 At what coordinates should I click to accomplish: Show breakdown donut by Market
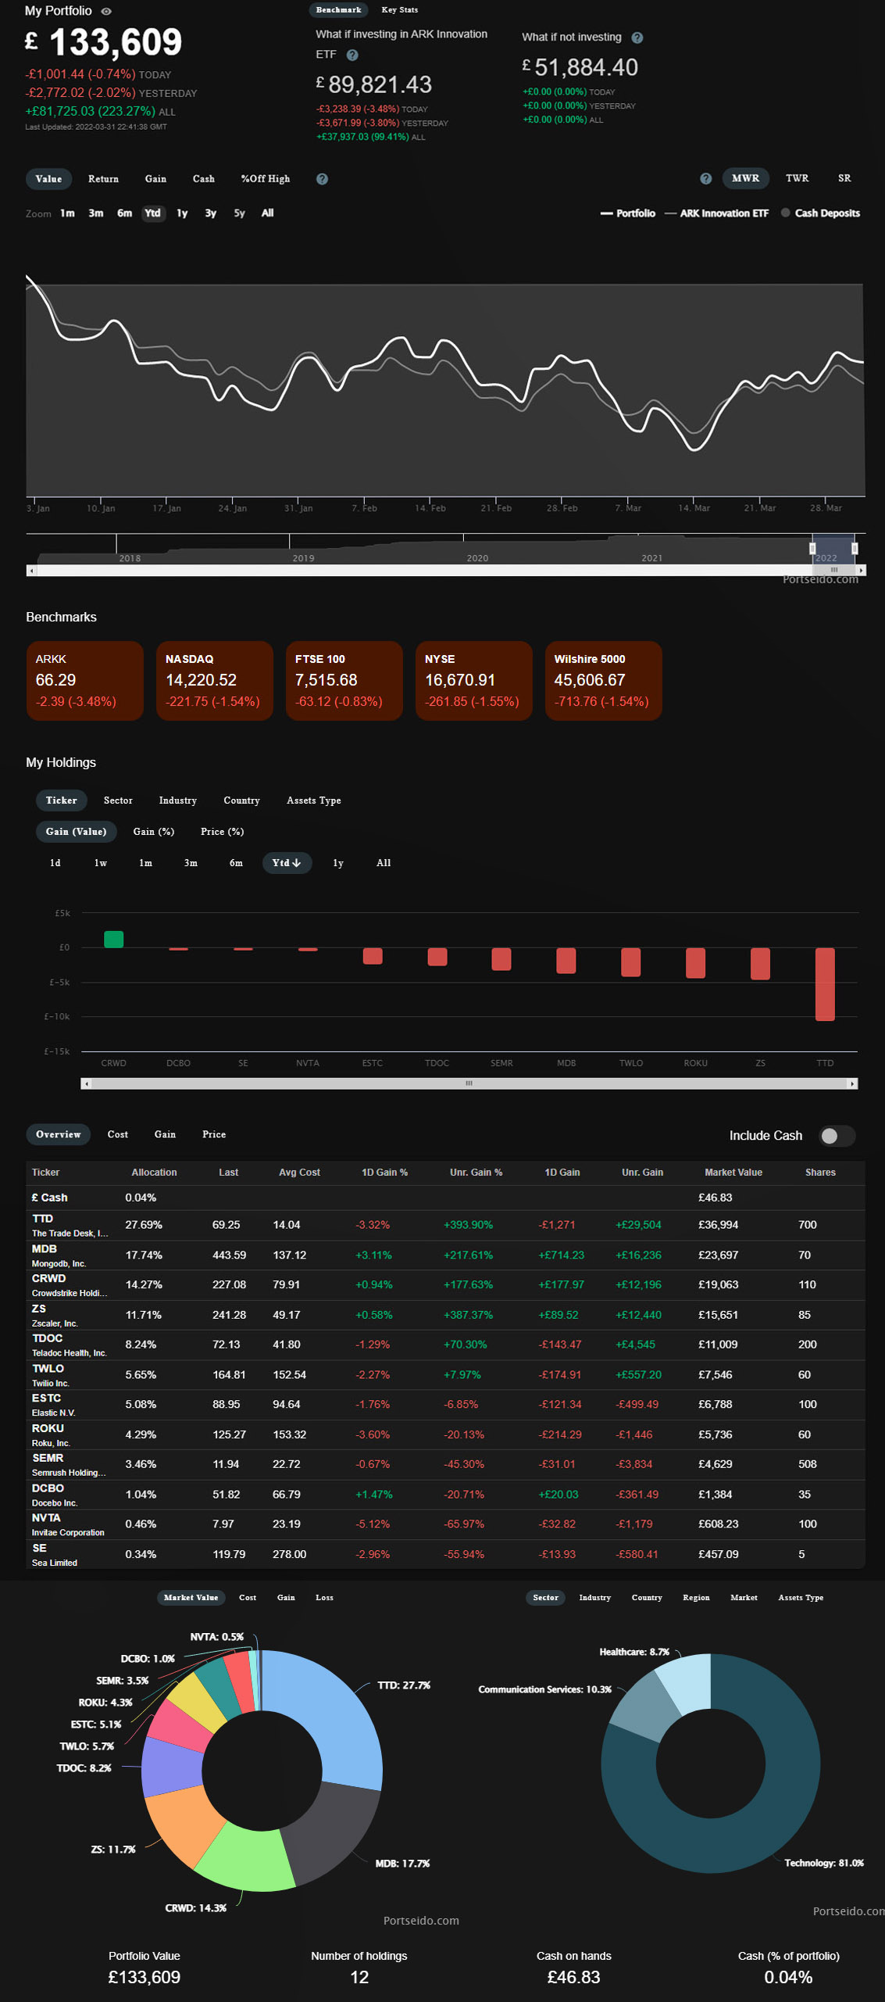click(744, 1598)
